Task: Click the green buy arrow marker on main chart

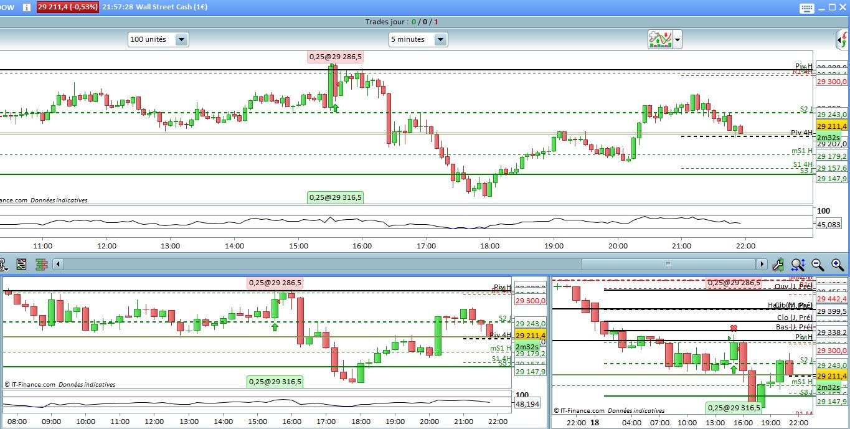Action: pos(335,108)
